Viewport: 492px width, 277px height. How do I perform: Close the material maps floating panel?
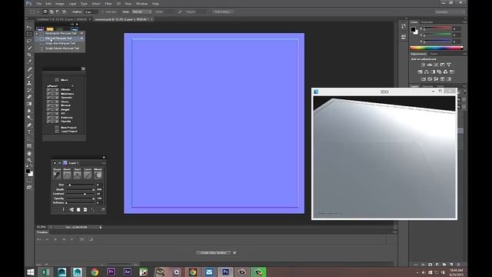[x=83, y=68]
